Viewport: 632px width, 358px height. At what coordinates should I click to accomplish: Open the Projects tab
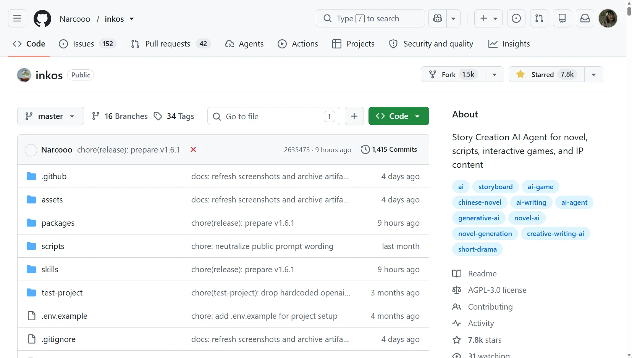[353, 44]
